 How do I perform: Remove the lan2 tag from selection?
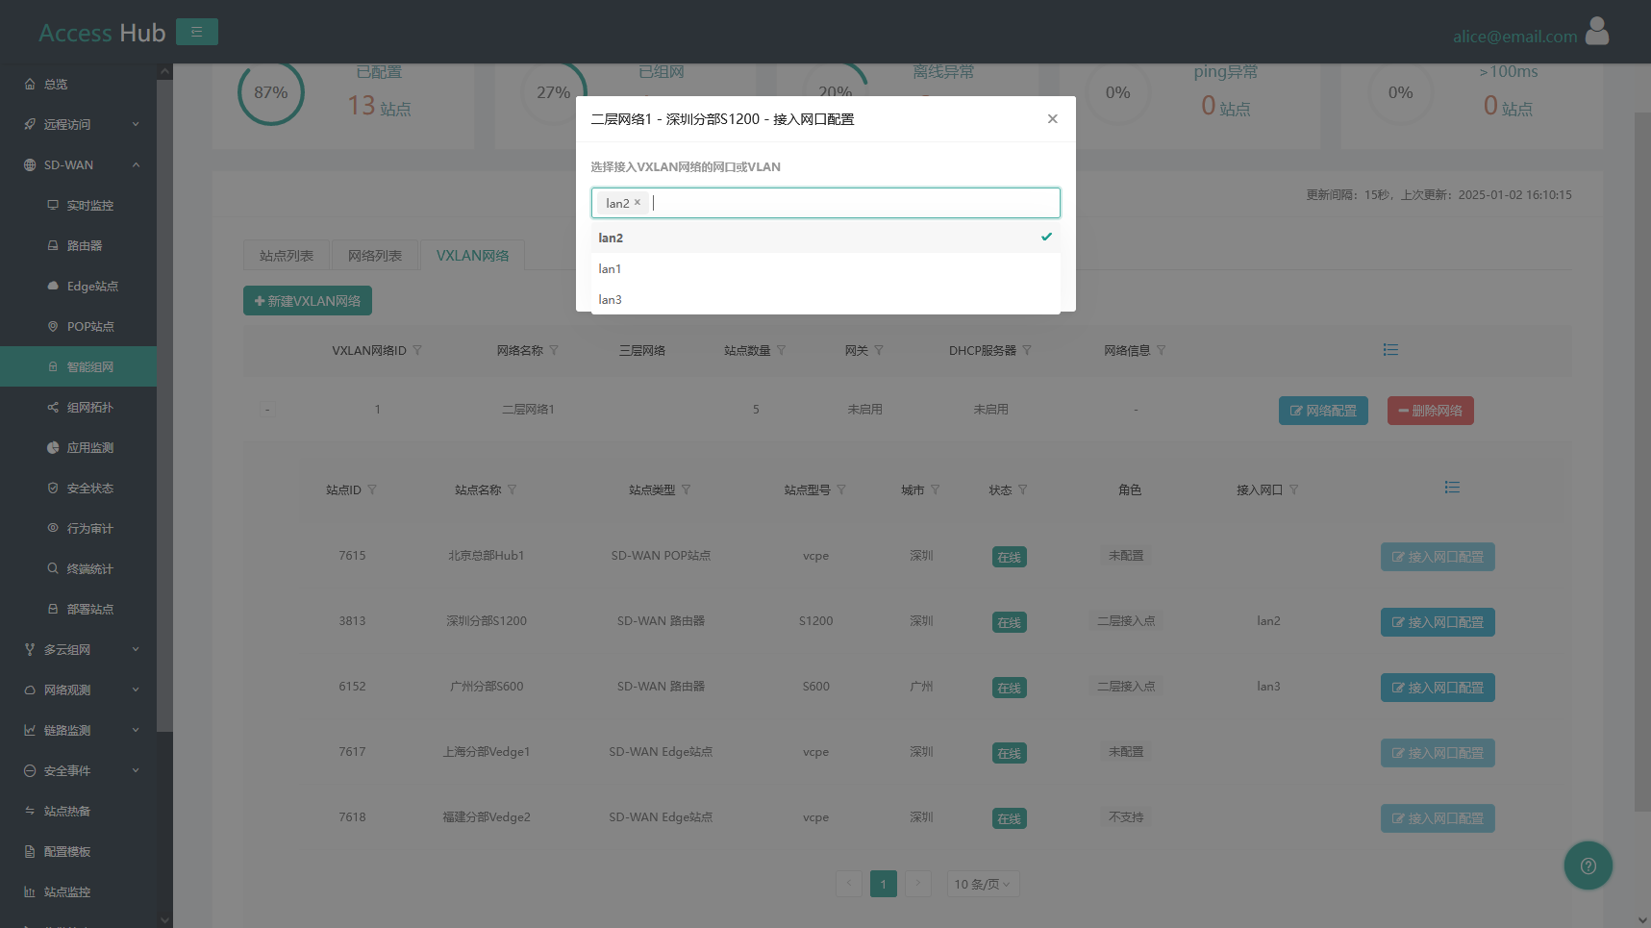click(638, 203)
